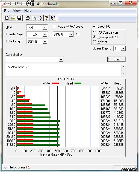Click the Description scrollbar down arrow
Image resolution: width=139 pixels, height=172 pixels.
coord(123,73)
